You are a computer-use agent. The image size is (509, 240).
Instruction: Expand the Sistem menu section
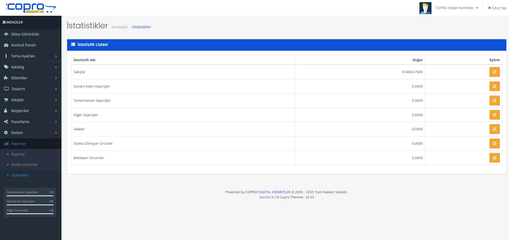pos(30,133)
